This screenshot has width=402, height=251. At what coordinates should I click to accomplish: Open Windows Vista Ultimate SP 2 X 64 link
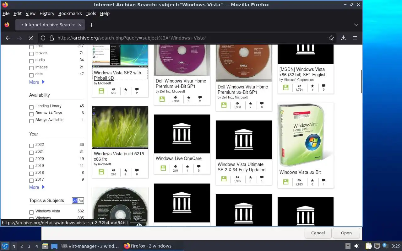[242, 167]
